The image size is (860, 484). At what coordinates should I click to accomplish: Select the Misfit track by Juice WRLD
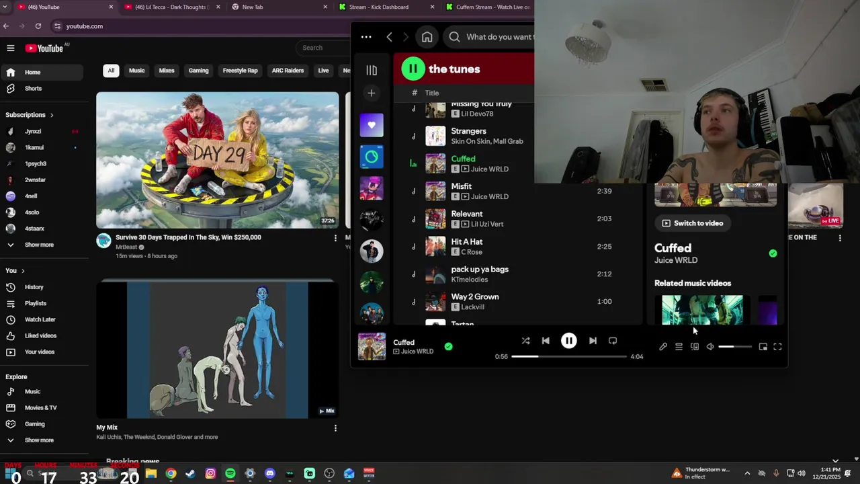click(517, 191)
